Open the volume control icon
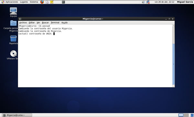 pyautogui.click(x=143, y=2)
